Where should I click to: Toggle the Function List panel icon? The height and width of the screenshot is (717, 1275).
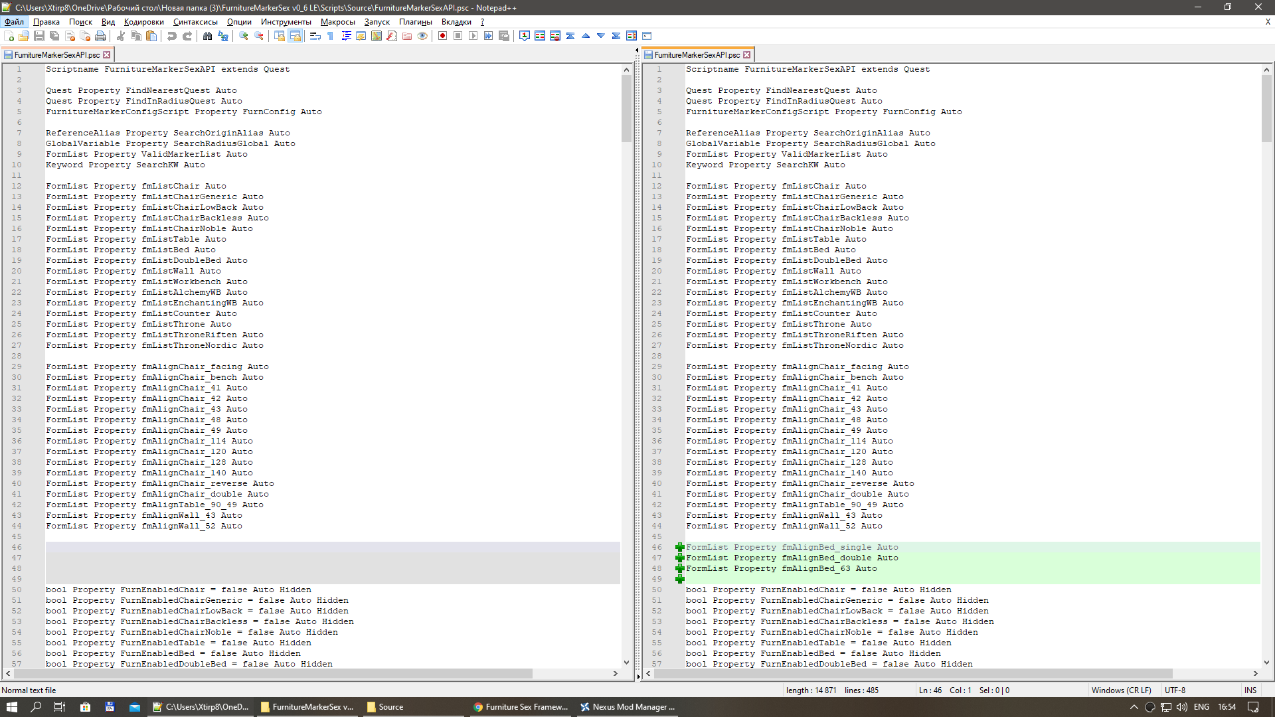pos(392,36)
